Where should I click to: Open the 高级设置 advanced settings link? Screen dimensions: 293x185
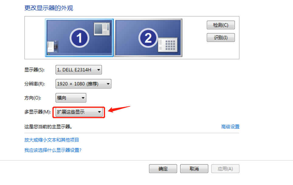point(230,127)
